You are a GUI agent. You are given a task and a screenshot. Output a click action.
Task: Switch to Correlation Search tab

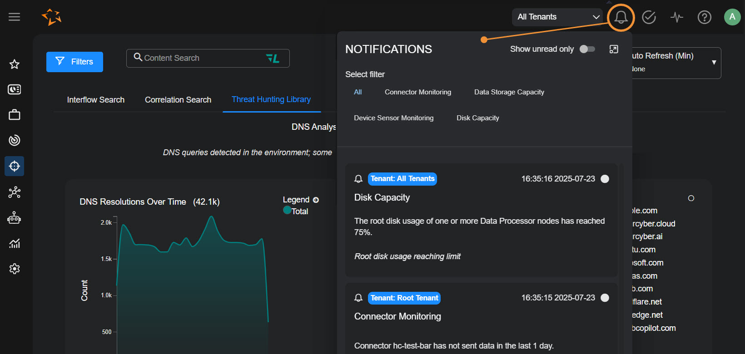(x=178, y=100)
